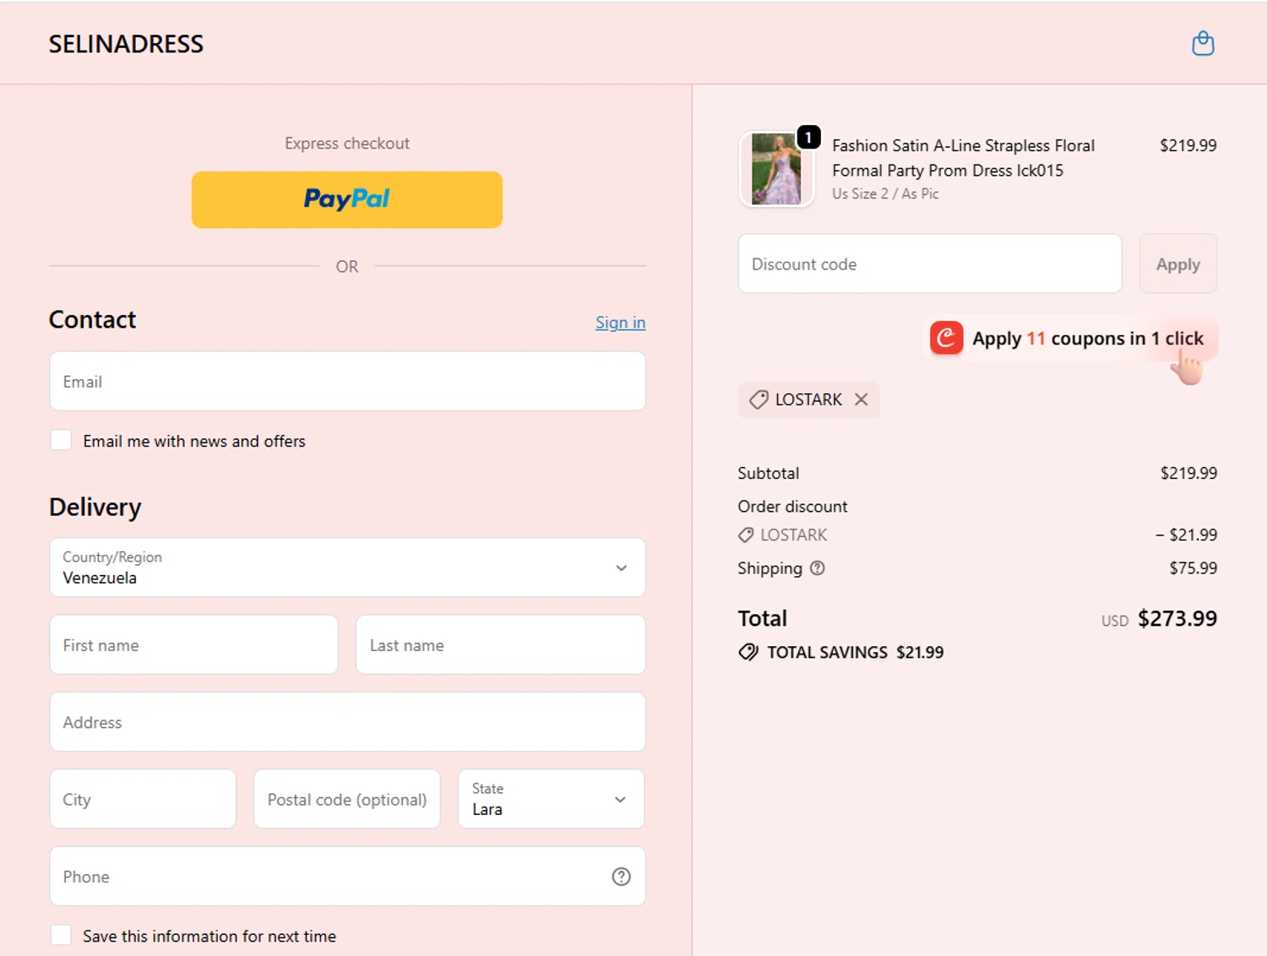Click the phone field help icon
The width and height of the screenshot is (1267, 956).
click(x=621, y=877)
